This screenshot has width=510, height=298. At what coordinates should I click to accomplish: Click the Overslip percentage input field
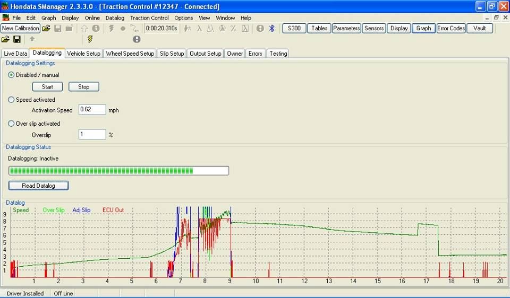[92, 134]
